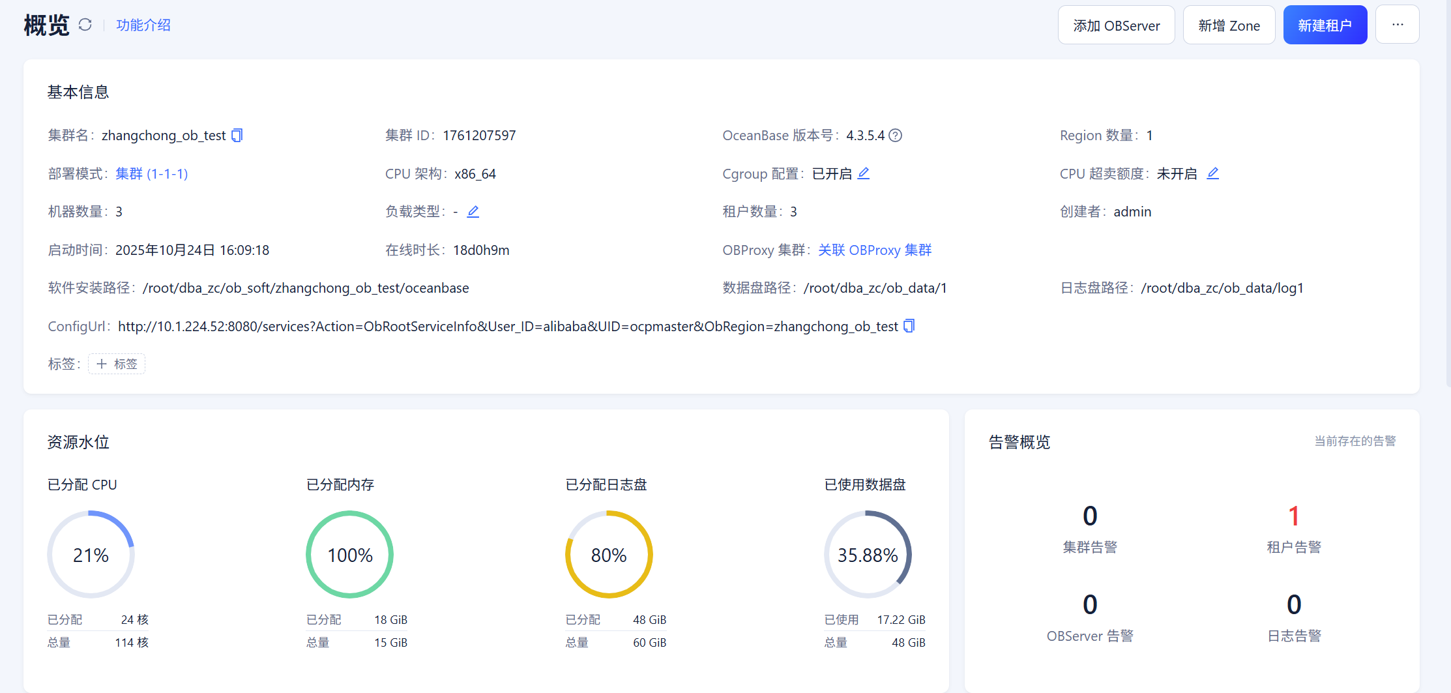Edit the 负载类型 value

[473, 212]
